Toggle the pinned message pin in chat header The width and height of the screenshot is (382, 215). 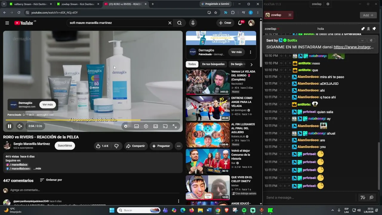pos(374,29)
